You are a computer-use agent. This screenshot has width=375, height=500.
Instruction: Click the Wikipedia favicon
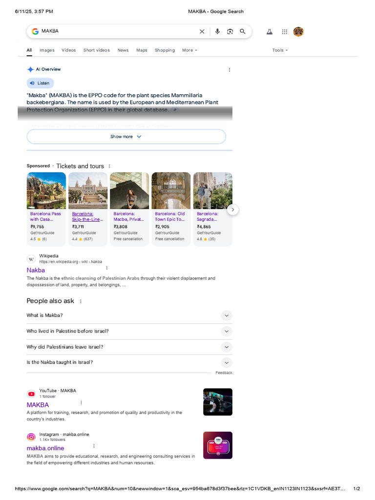(31, 259)
